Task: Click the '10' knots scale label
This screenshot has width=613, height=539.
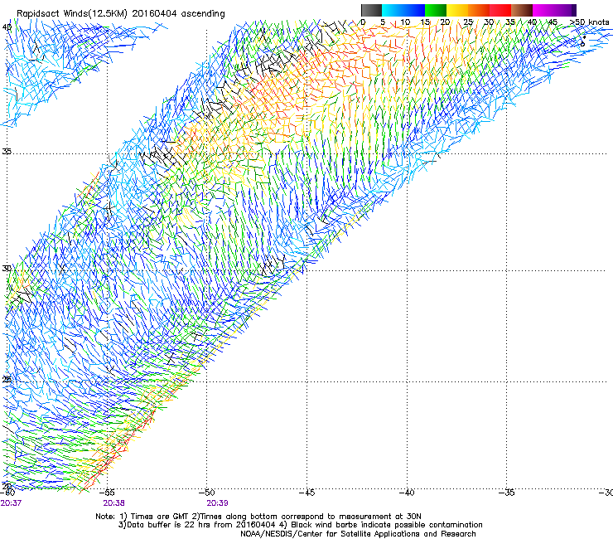Action: (x=405, y=22)
